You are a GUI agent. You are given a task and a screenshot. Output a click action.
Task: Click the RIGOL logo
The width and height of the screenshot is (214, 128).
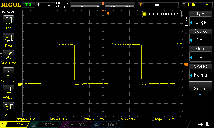11,5
